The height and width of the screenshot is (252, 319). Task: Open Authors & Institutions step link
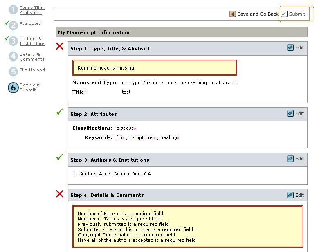pos(32,41)
